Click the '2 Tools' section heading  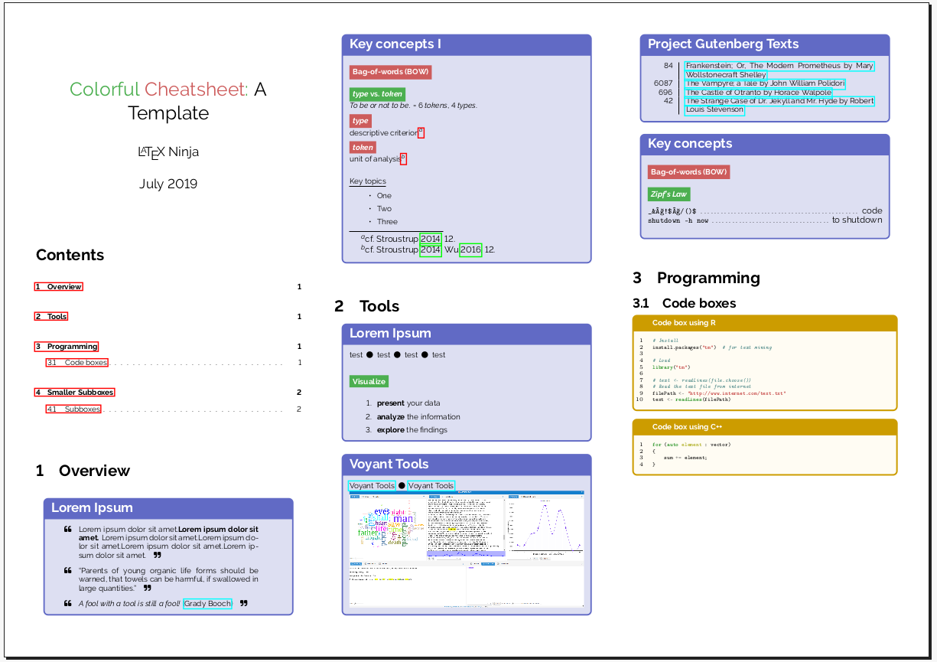pos(367,307)
